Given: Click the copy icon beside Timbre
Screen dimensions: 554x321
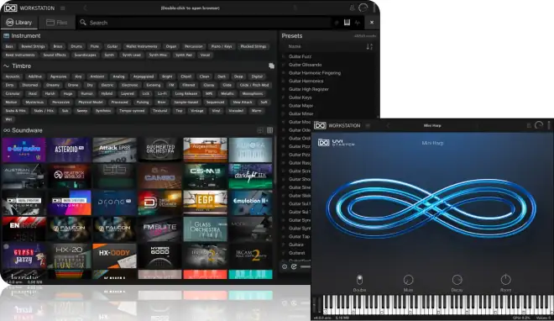Looking at the screenshot, I should point(271,66).
